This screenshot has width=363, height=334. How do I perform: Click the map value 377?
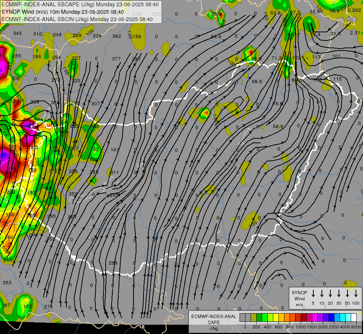(x=116, y=59)
